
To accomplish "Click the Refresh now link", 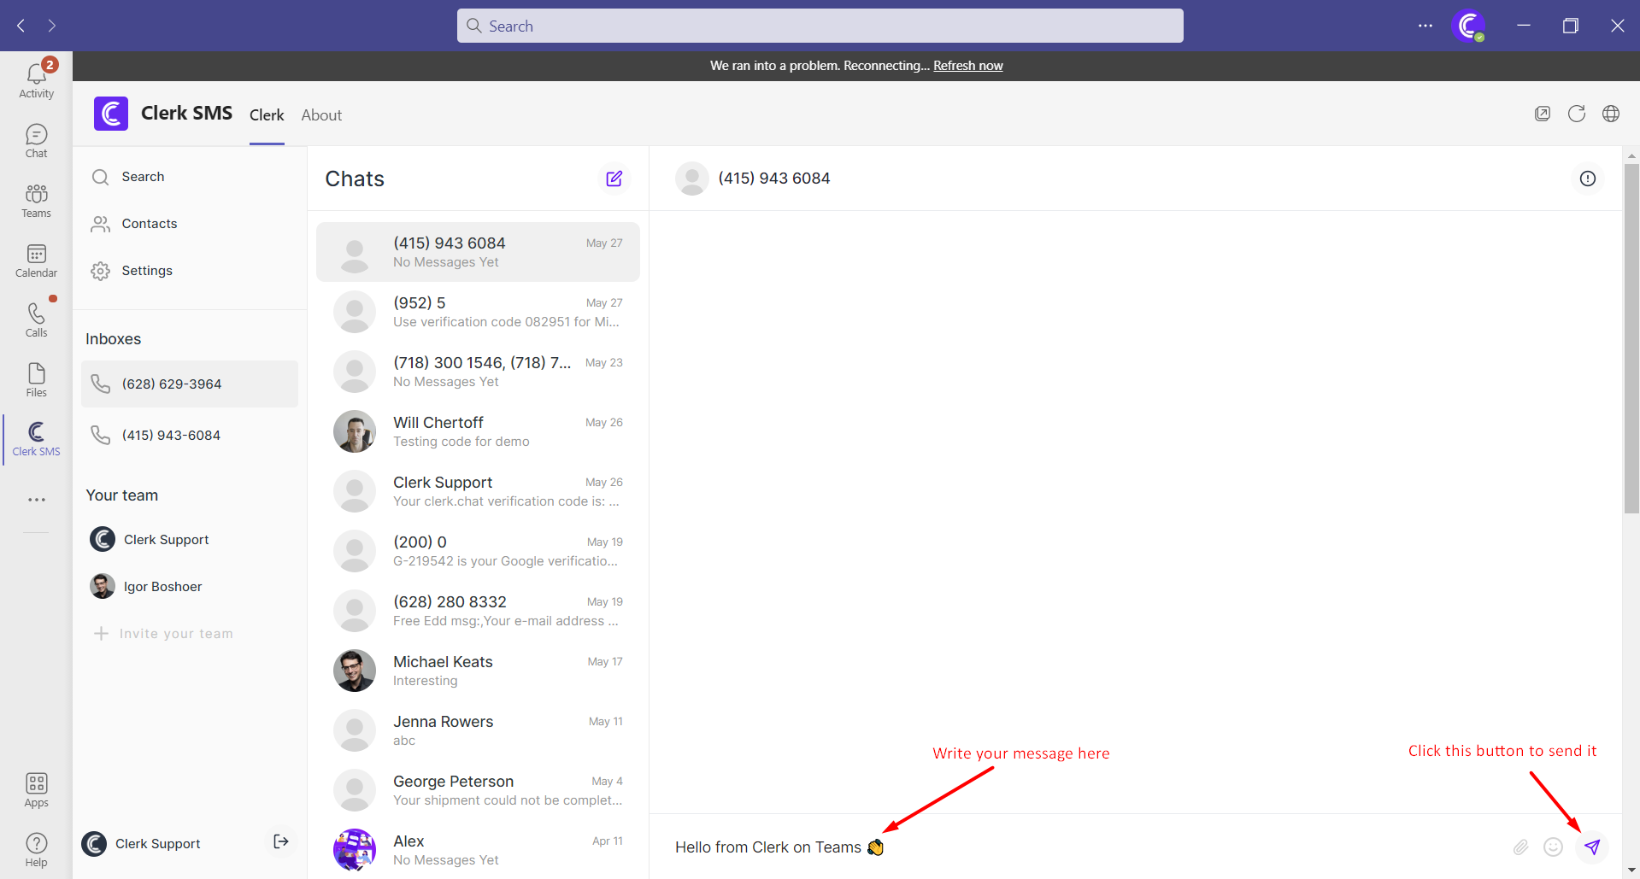I will [x=968, y=66].
